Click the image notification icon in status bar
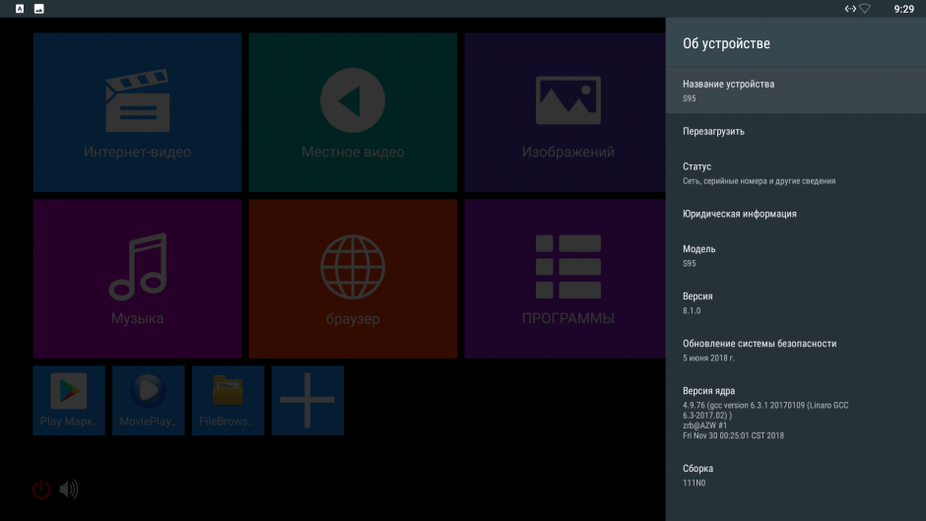The image size is (926, 521). 39,8
